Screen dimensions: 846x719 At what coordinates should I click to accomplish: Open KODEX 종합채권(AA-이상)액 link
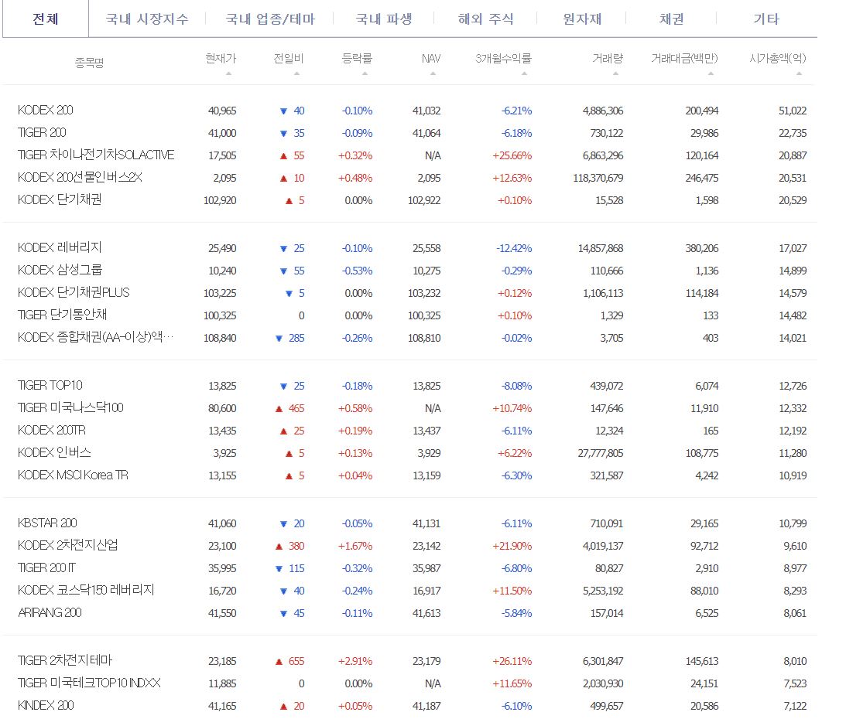click(95, 337)
